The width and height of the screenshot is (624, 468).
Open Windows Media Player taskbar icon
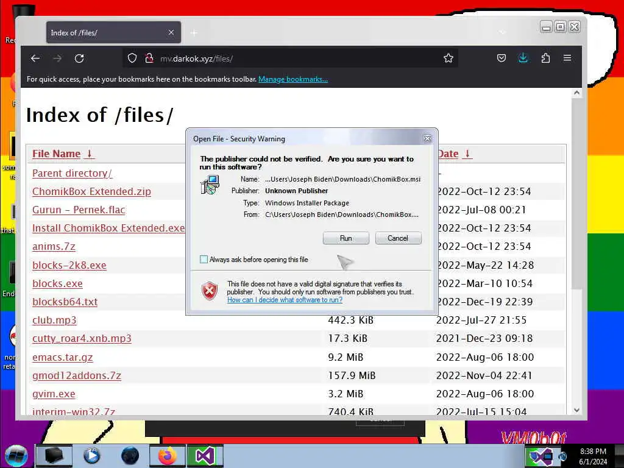[92, 456]
